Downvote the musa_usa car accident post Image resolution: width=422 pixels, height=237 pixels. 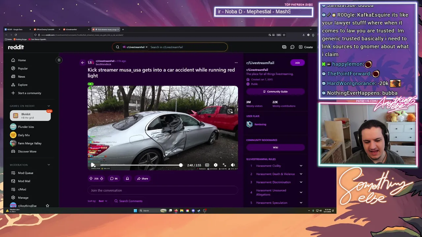click(102, 178)
